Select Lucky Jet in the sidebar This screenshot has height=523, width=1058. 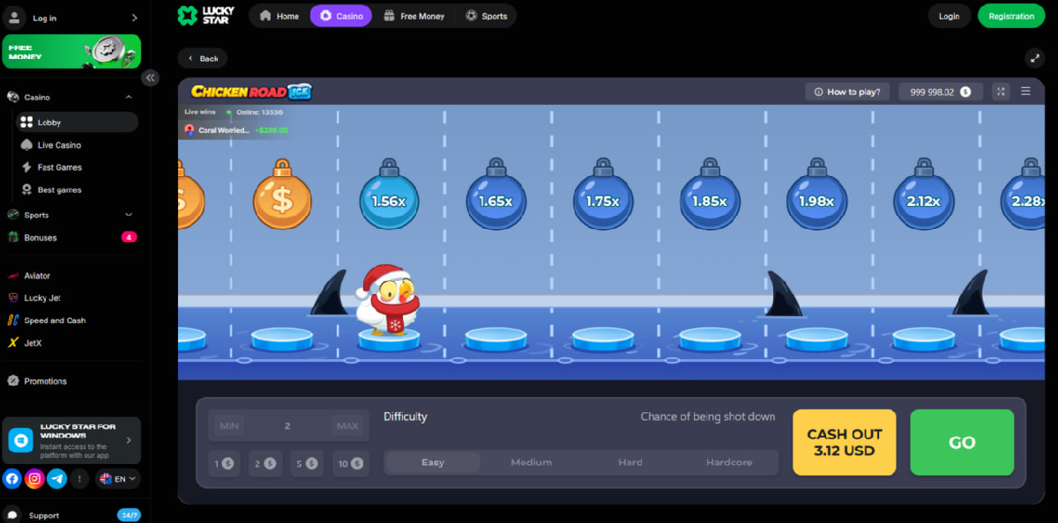click(41, 298)
